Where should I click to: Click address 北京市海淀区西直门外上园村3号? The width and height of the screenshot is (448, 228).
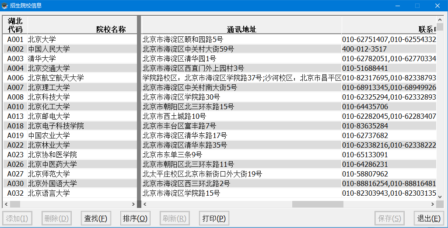pos(241,68)
